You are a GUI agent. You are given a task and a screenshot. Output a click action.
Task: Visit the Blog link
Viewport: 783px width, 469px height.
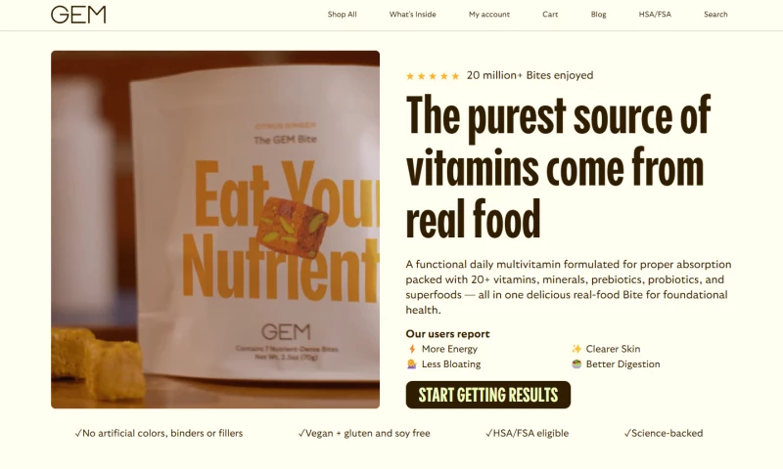tap(598, 15)
